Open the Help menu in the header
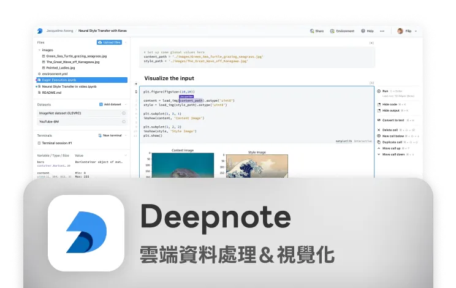 [367, 31]
